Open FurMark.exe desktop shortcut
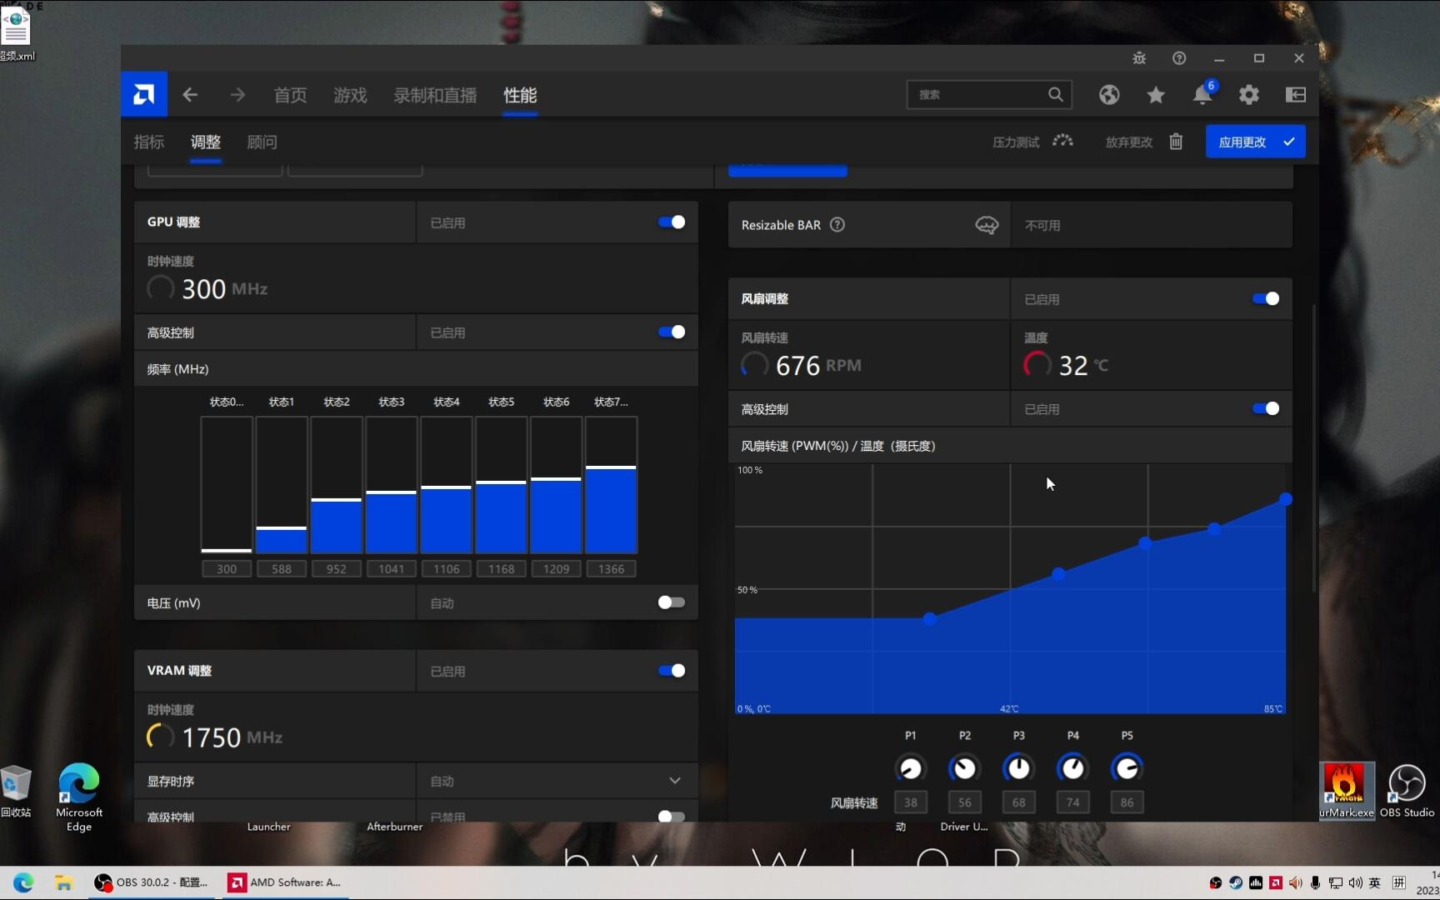This screenshot has height=900, width=1440. [x=1346, y=791]
